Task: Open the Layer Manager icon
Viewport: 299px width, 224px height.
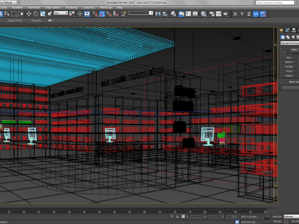Action: [x=173, y=14]
